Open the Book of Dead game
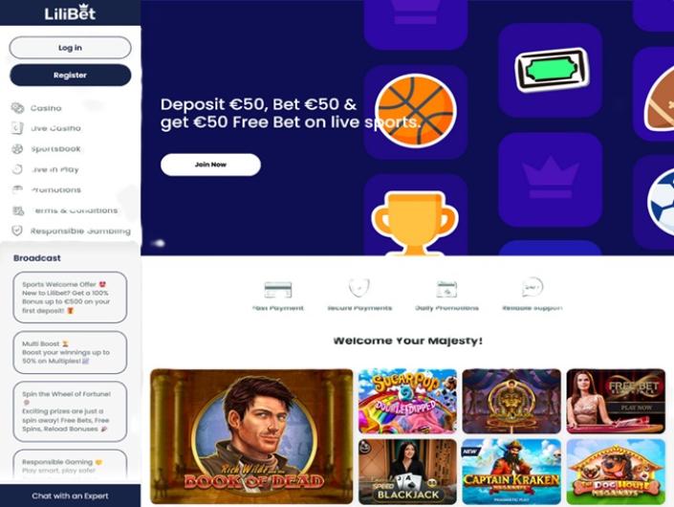674x507 pixels. pyautogui.click(x=251, y=436)
